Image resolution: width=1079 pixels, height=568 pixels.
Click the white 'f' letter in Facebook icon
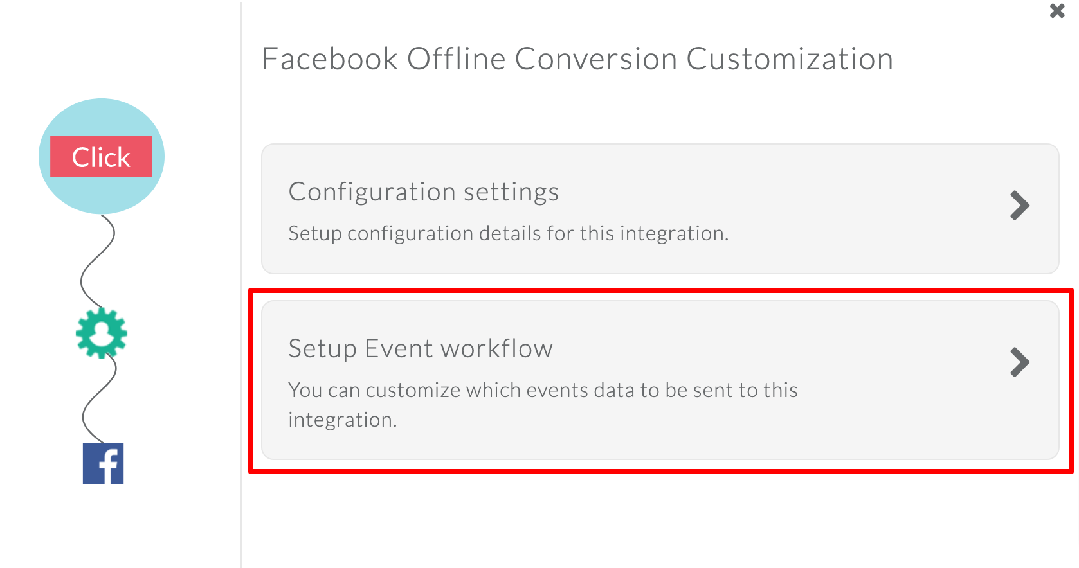click(108, 466)
